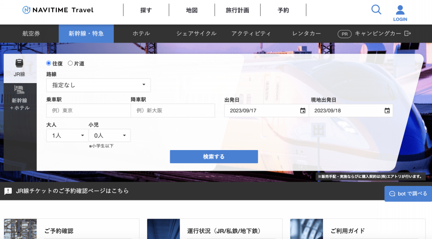The image size is (432, 239).
Task: Switch to the ホテル tab
Action: (141, 34)
